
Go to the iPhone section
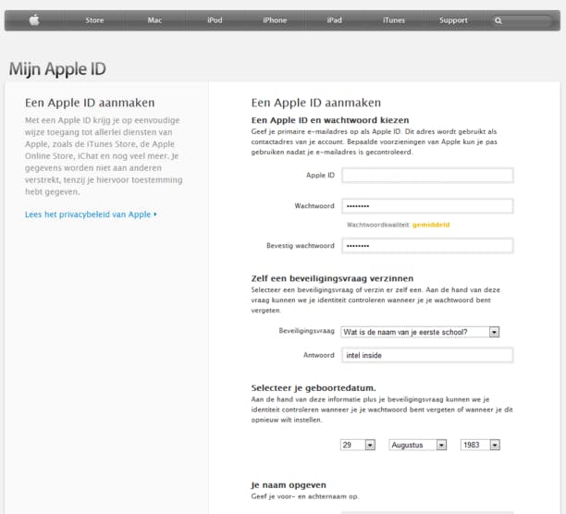[275, 20]
